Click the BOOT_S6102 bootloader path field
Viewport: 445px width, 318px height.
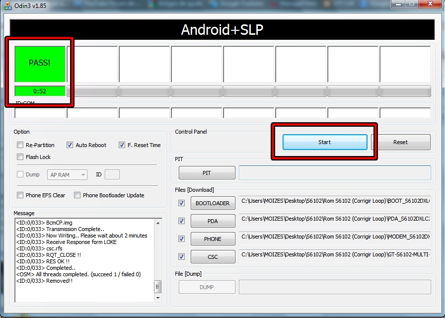point(335,202)
